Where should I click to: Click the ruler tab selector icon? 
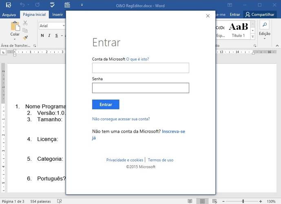click(3, 52)
